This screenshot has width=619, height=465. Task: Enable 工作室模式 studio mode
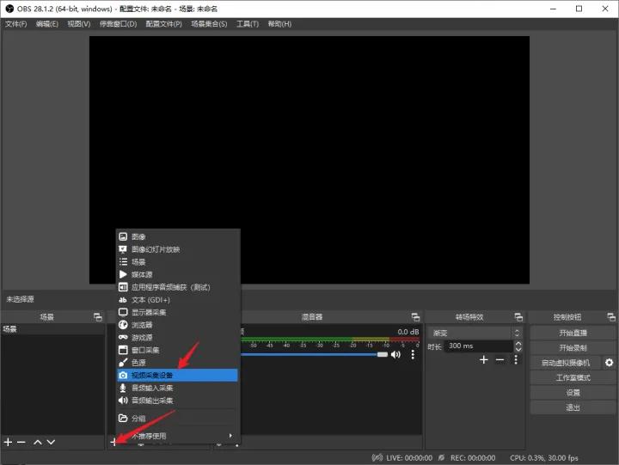(x=573, y=377)
